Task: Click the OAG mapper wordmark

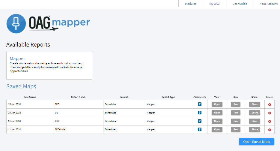Action: (x=59, y=23)
